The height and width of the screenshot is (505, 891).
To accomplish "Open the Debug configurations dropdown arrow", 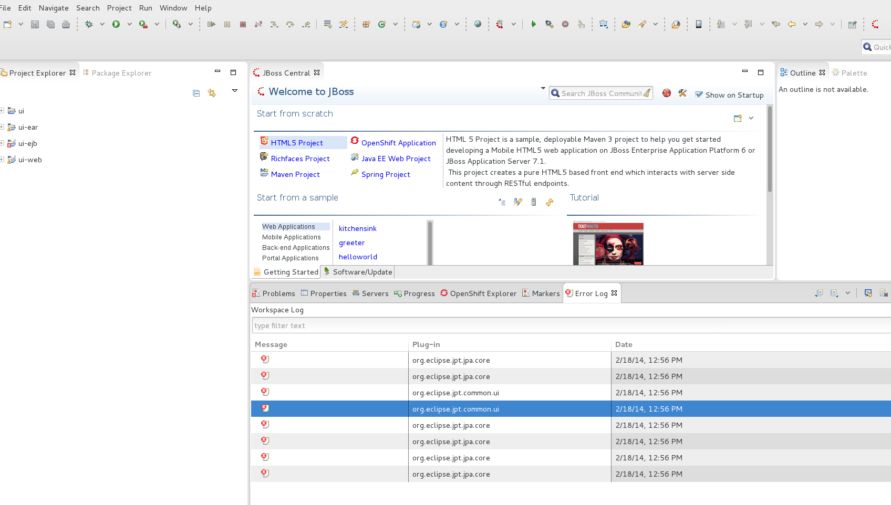I will 102,24.
